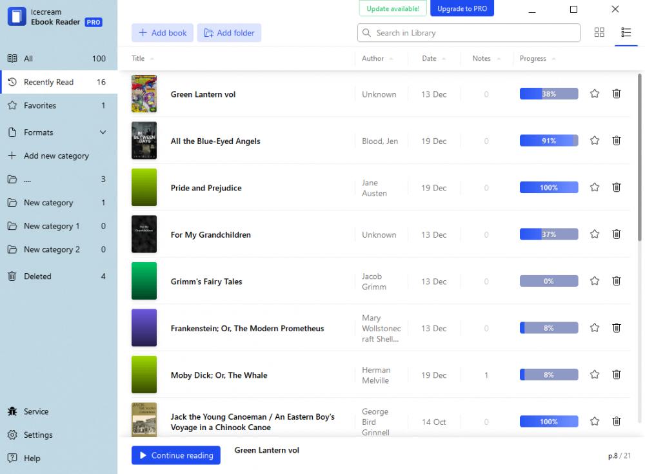The width and height of the screenshot is (645, 474).
Task: Click the Continue reading button
Action: [x=175, y=455]
